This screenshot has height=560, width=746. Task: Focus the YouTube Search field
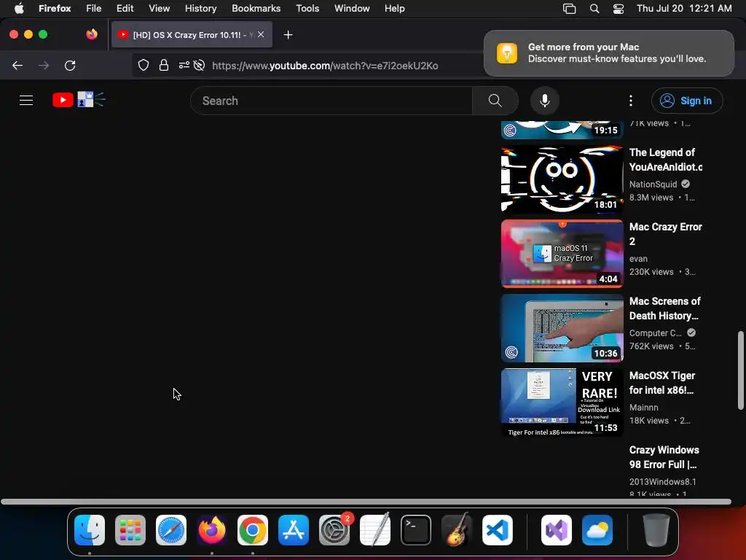pos(331,101)
